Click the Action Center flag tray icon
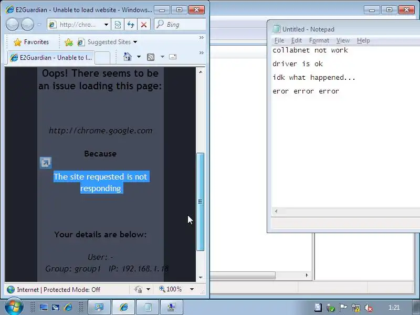Screen dimensions: 420x315 pos(343,308)
